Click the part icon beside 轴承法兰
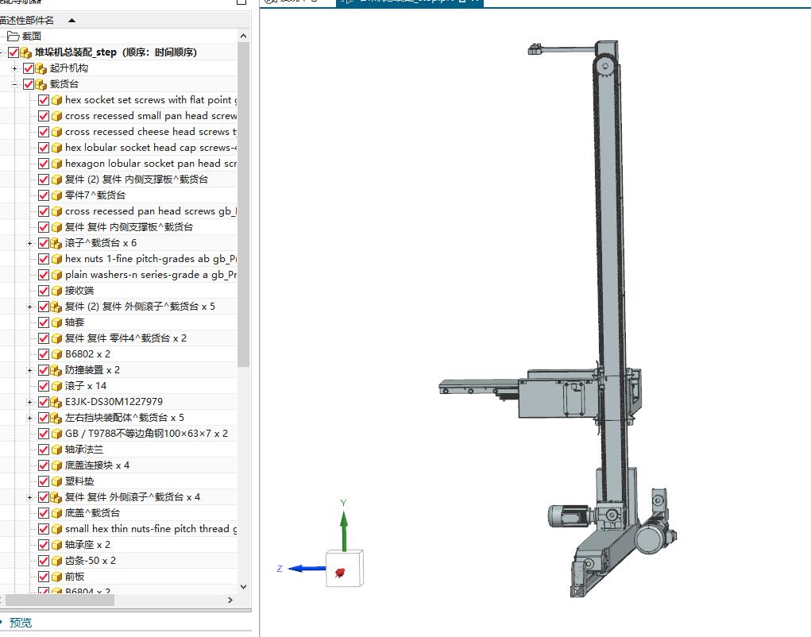This screenshot has height=637, width=811. (x=56, y=450)
